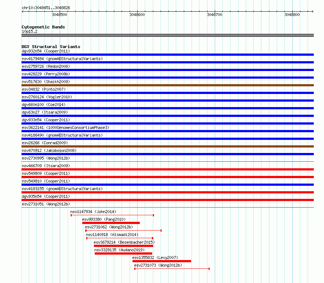Viewport: 324px width, 283px height.
Task: Click esv3622141 (1000GenomesConsortiumPhase3) label
Action: 66,127
